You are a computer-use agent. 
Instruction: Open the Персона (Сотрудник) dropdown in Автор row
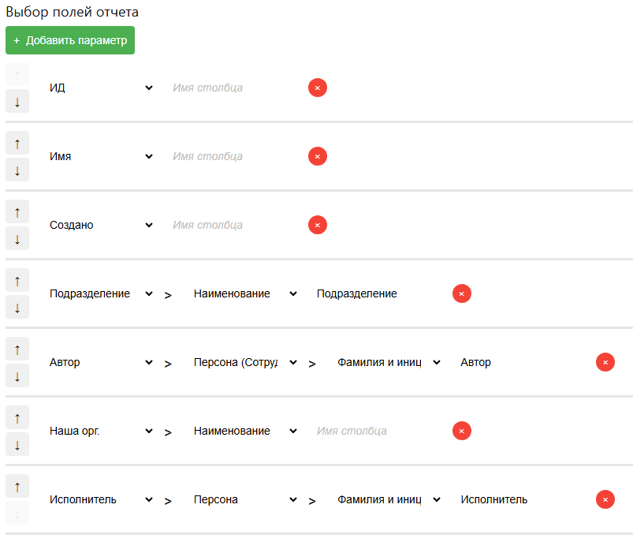point(245,362)
